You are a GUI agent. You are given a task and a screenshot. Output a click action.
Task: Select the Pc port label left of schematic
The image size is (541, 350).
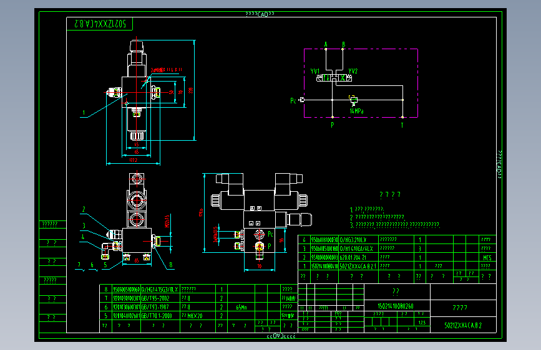293,100
